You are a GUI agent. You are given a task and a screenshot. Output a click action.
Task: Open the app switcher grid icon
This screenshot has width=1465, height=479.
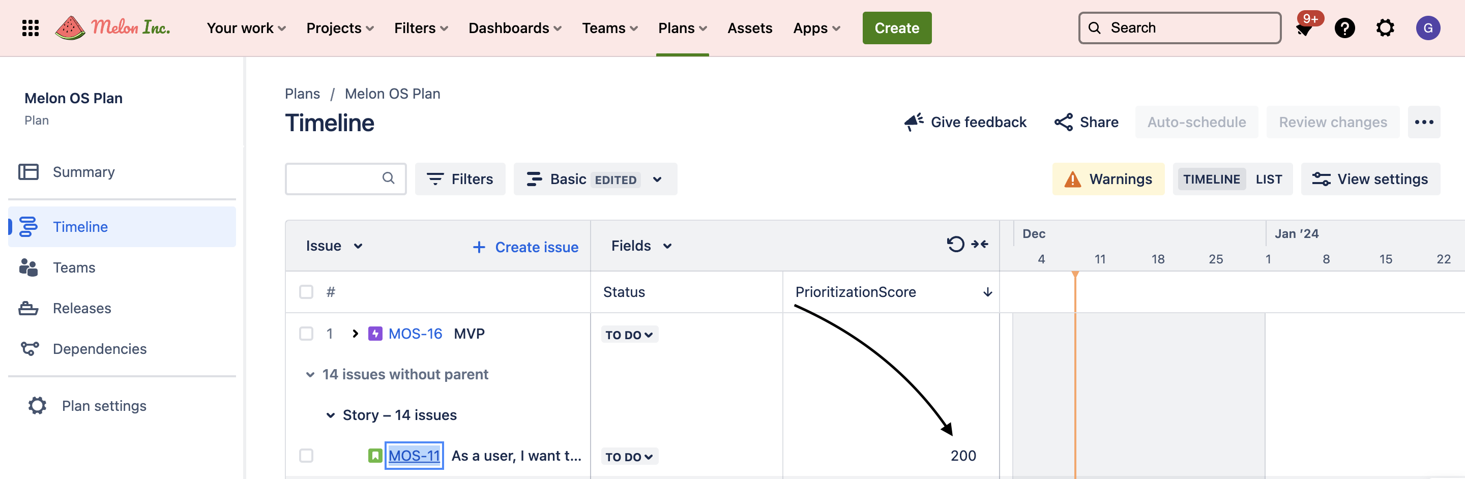[30, 28]
